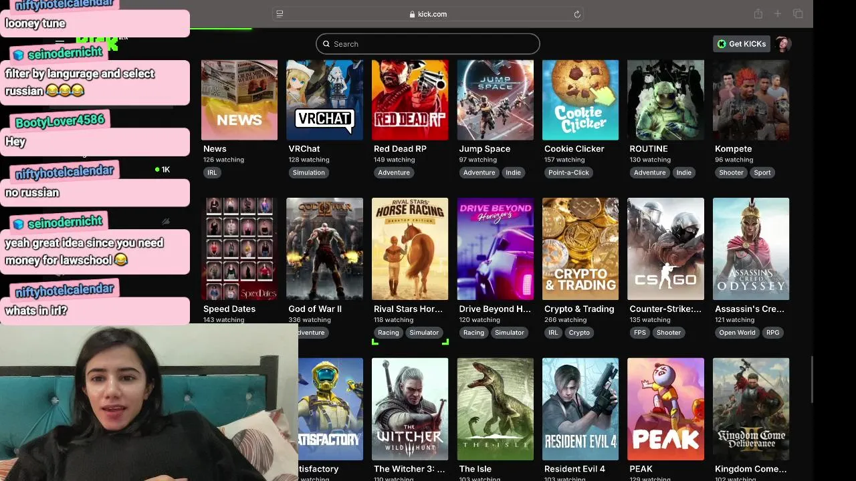Click the PEAK title link
The width and height of the screenshot is (856, 481).
[x=641, y=469]
